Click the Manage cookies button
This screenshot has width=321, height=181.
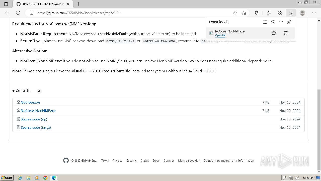189,161
